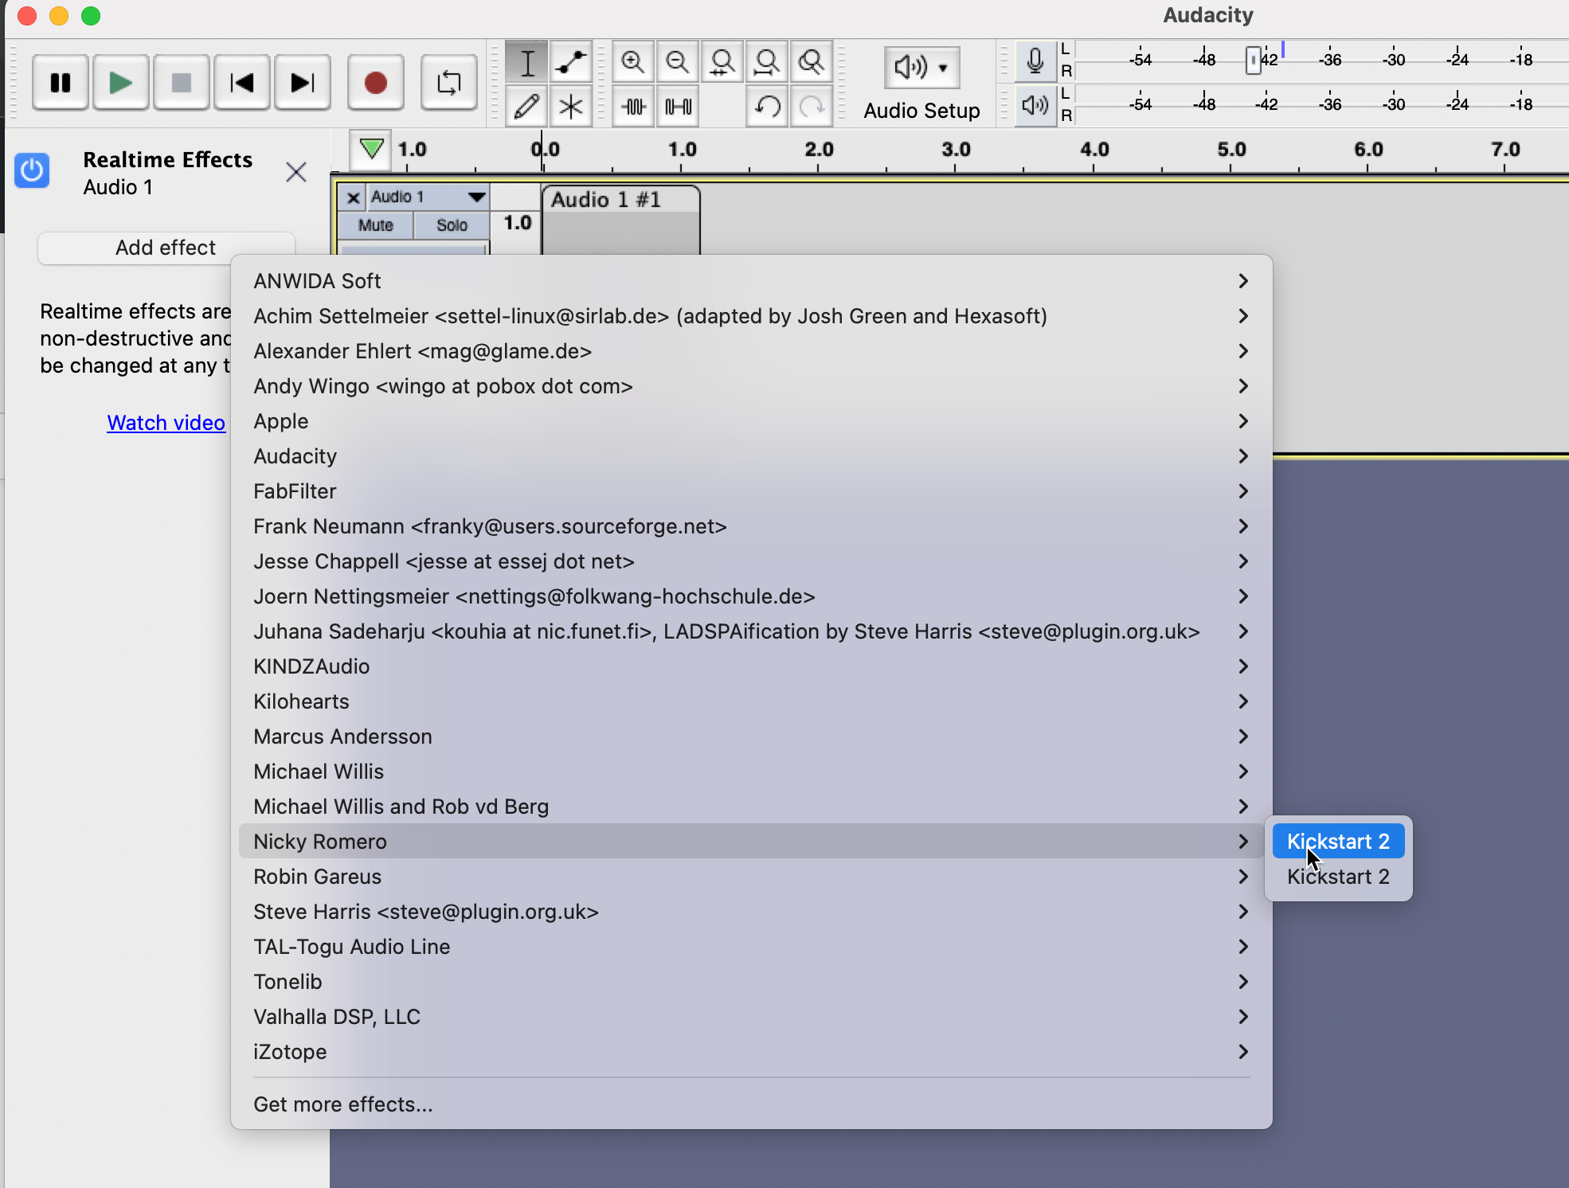Click Fit Project to Width icon
1569x1188 pixels.
point(767,62)
